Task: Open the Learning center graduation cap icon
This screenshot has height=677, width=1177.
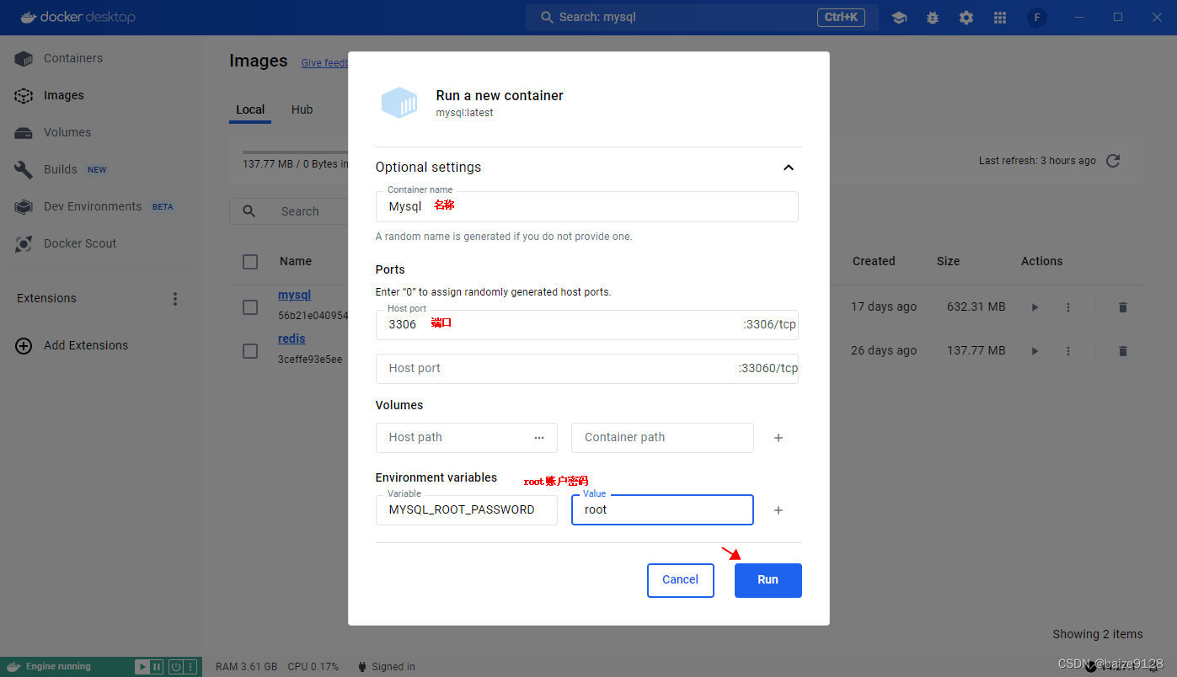Action: 899,18
